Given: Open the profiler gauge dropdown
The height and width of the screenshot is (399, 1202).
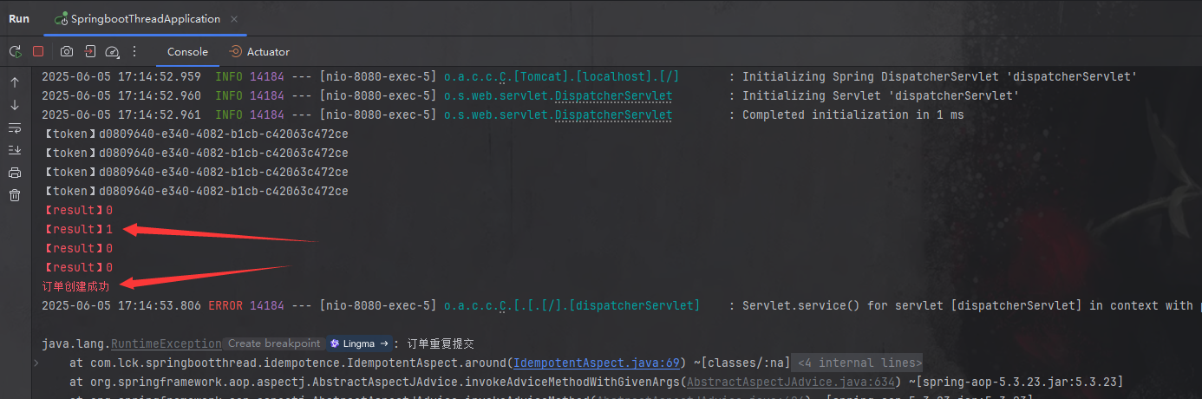Looking at the screenshot, I should point(112,52).
